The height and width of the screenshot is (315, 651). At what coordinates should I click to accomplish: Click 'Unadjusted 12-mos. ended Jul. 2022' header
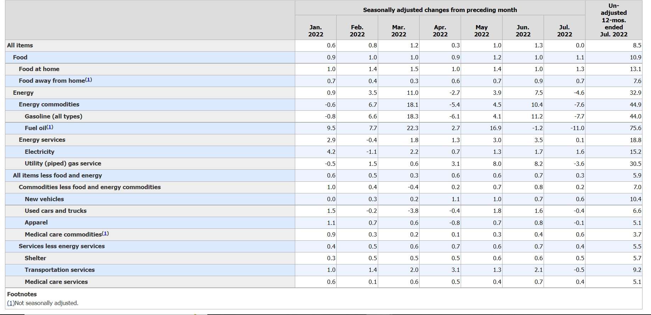click(613, 20)
